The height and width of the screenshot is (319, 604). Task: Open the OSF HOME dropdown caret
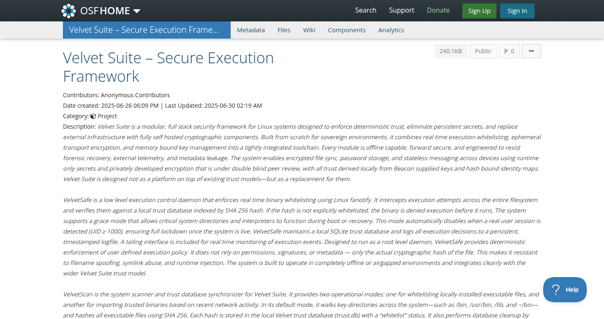pyautogui.click(x=137, y=11)
